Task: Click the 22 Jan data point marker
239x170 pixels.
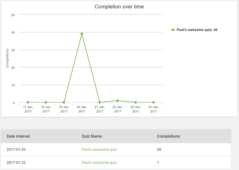Action: click(117, 100)
